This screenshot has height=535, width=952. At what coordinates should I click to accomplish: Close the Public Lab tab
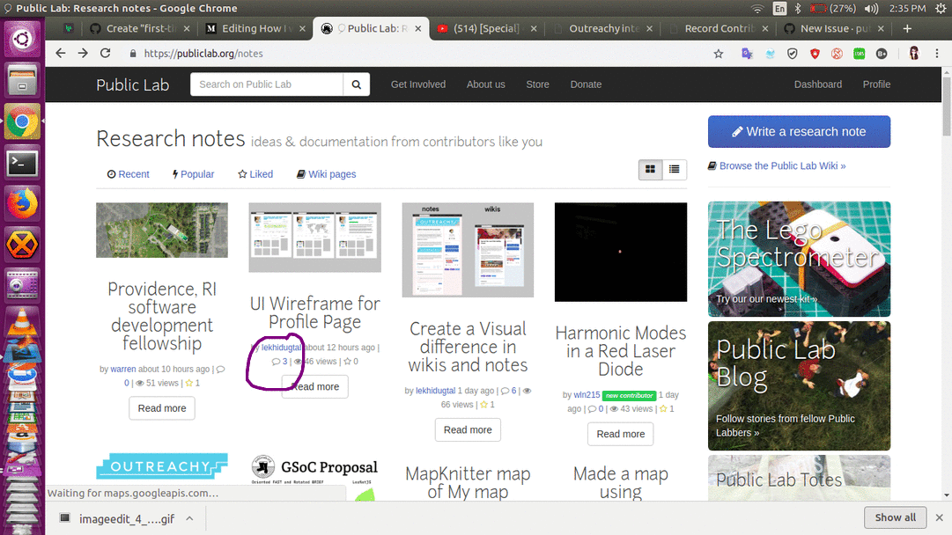coord(417,28)
